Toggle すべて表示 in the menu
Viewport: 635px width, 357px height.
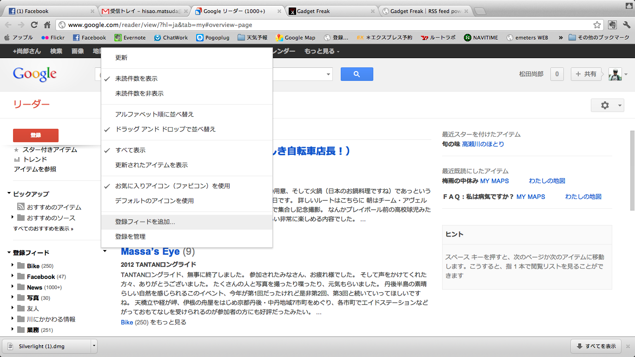pyautogui.click(x=187, y=150)
